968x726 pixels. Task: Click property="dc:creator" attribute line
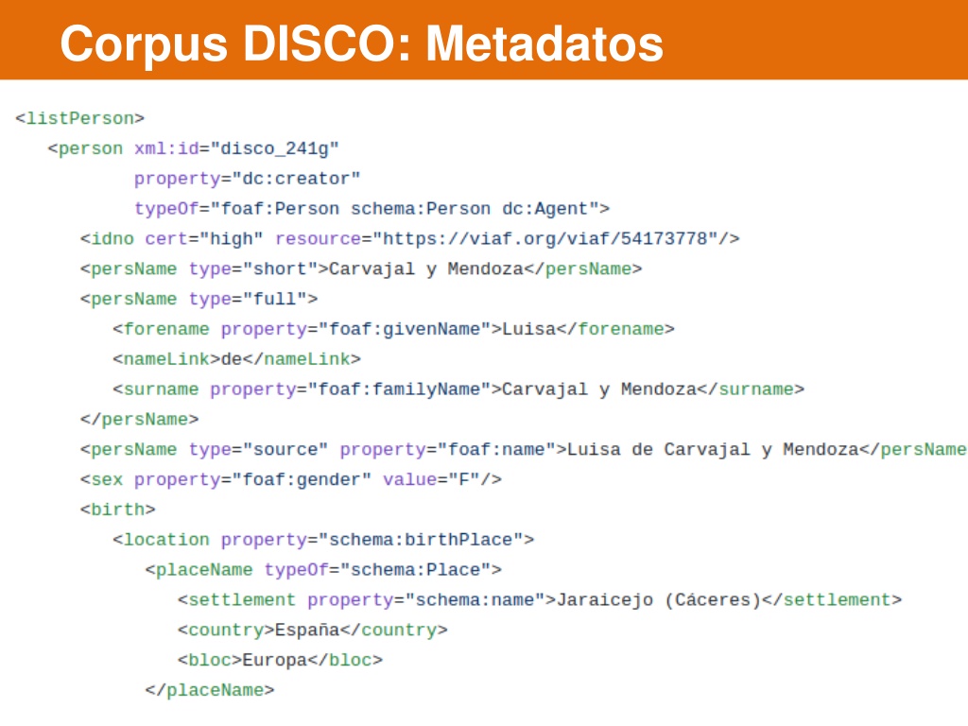[x=247, y=179]
